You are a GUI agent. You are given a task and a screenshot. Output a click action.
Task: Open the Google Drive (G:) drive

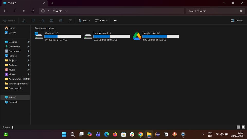(x=156, y=36)
